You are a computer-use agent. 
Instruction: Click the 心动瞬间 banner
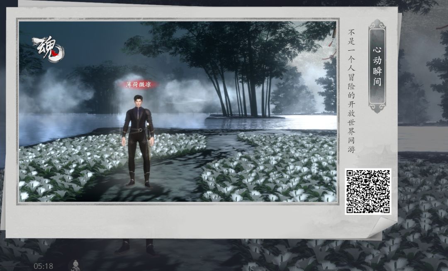click(x=377, y=66)
